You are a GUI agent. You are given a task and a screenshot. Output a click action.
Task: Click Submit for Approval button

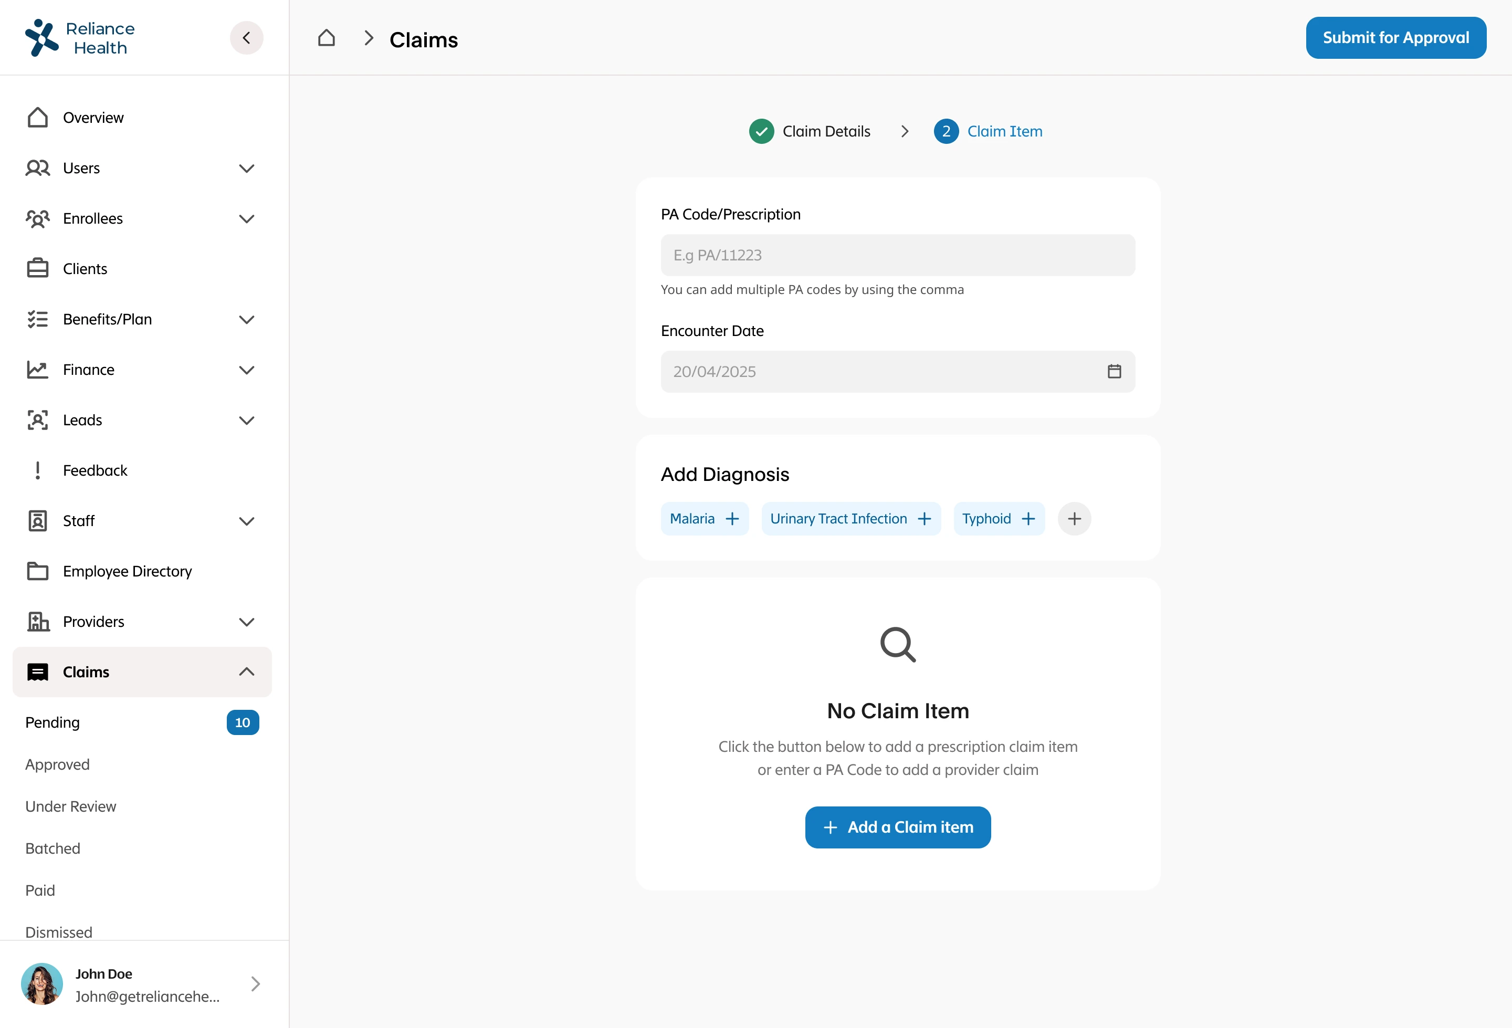coord(1395,38)
